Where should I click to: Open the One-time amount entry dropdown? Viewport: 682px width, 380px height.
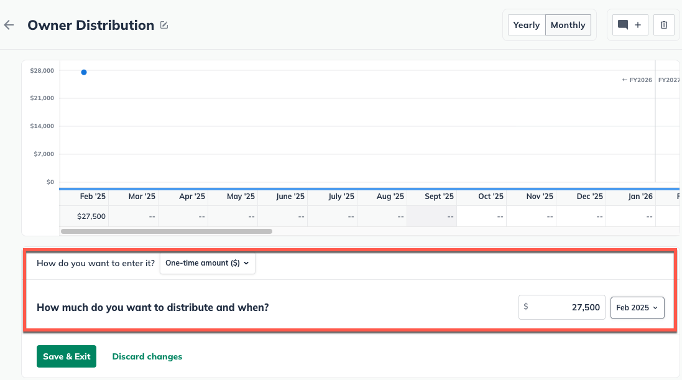point(207,263)
